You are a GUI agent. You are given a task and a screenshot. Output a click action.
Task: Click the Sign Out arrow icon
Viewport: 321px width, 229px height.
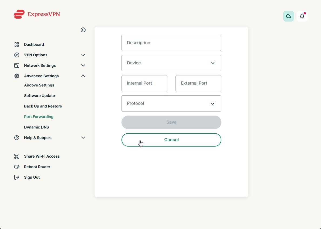[x=17, y=177]
